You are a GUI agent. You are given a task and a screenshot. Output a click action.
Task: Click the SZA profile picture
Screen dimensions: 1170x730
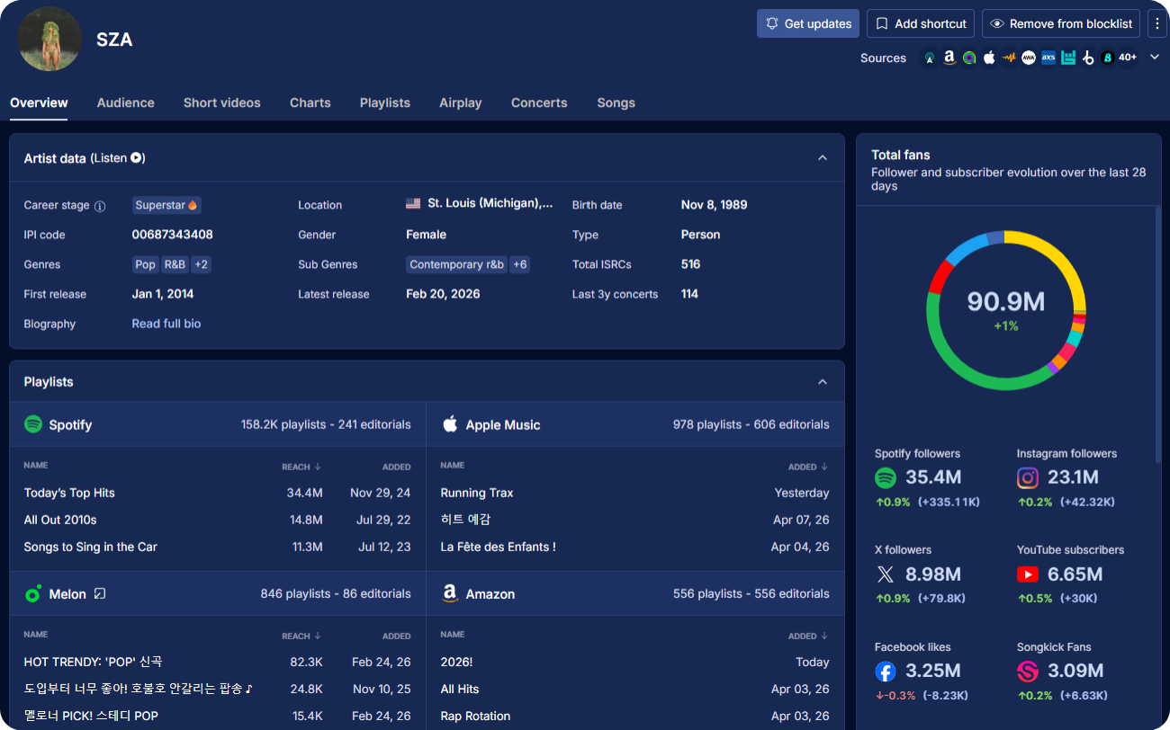(49, 40)
